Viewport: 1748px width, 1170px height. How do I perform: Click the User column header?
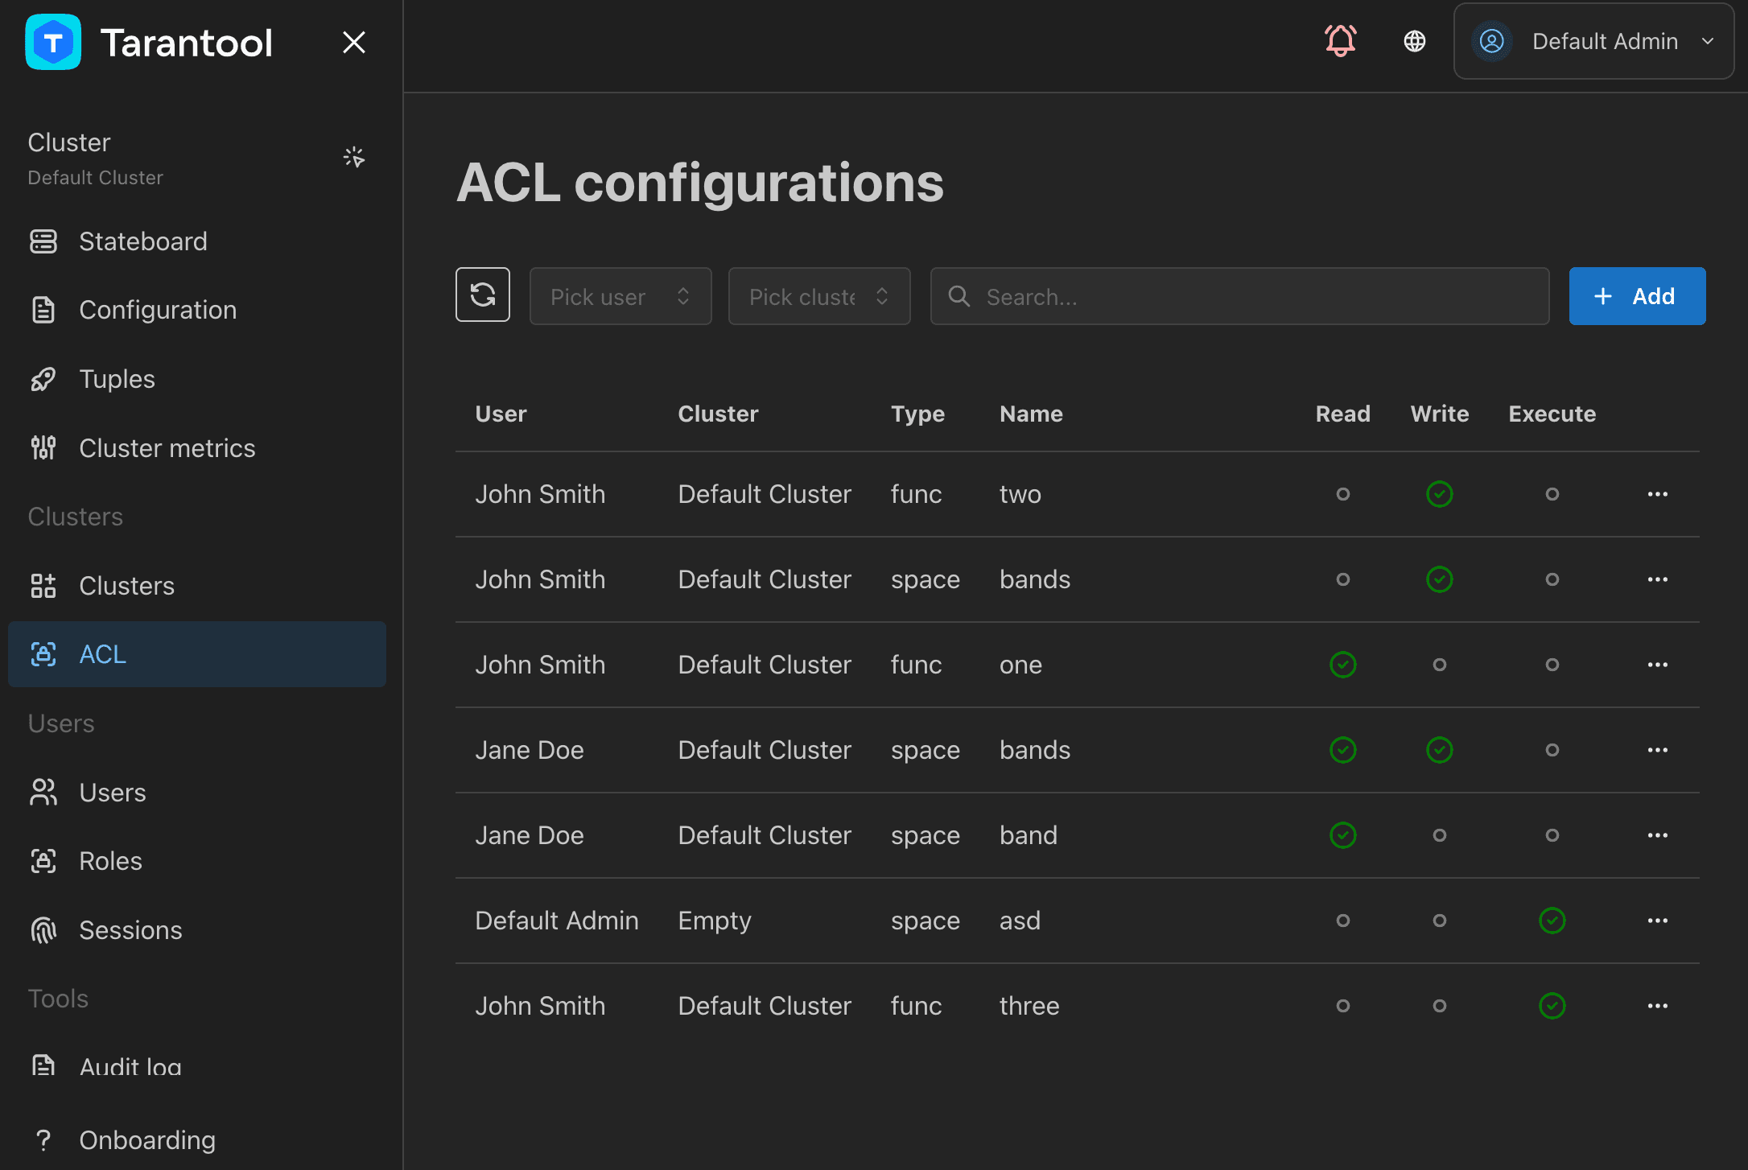coord(501,414)
